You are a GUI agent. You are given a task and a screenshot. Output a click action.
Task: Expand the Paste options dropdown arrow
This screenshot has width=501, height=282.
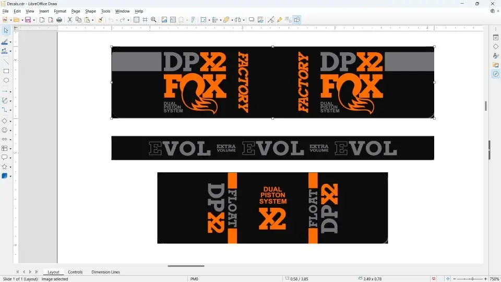pyautogui.click(x=93, y=20)
